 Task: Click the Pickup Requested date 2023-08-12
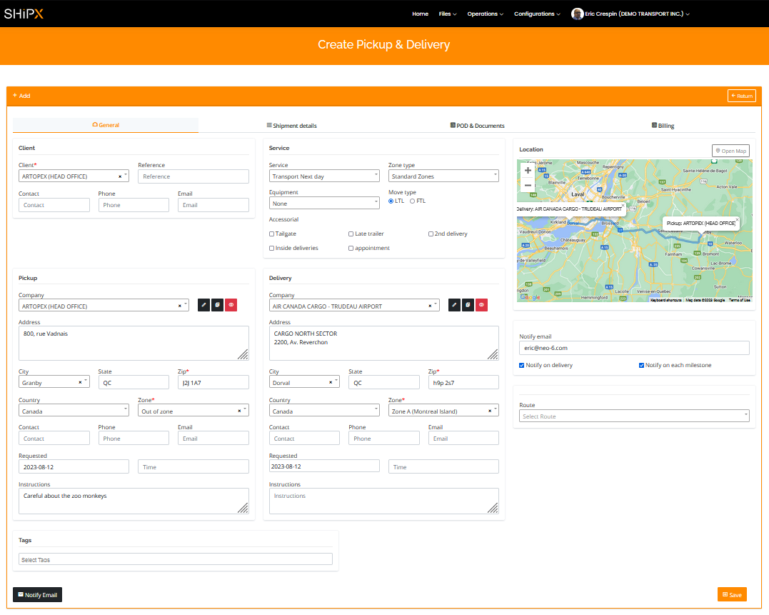pos(74,466)
